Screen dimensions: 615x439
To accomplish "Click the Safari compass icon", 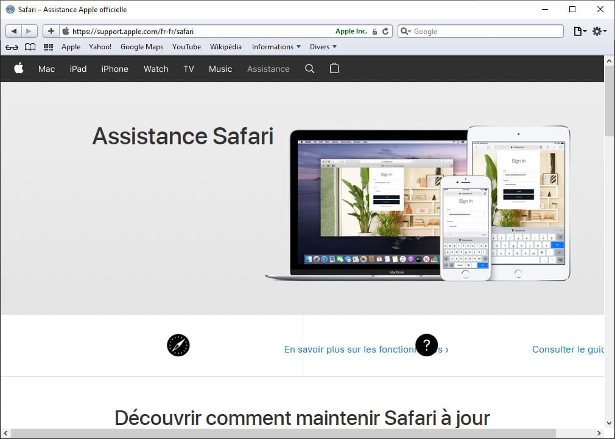I will 178,345.
